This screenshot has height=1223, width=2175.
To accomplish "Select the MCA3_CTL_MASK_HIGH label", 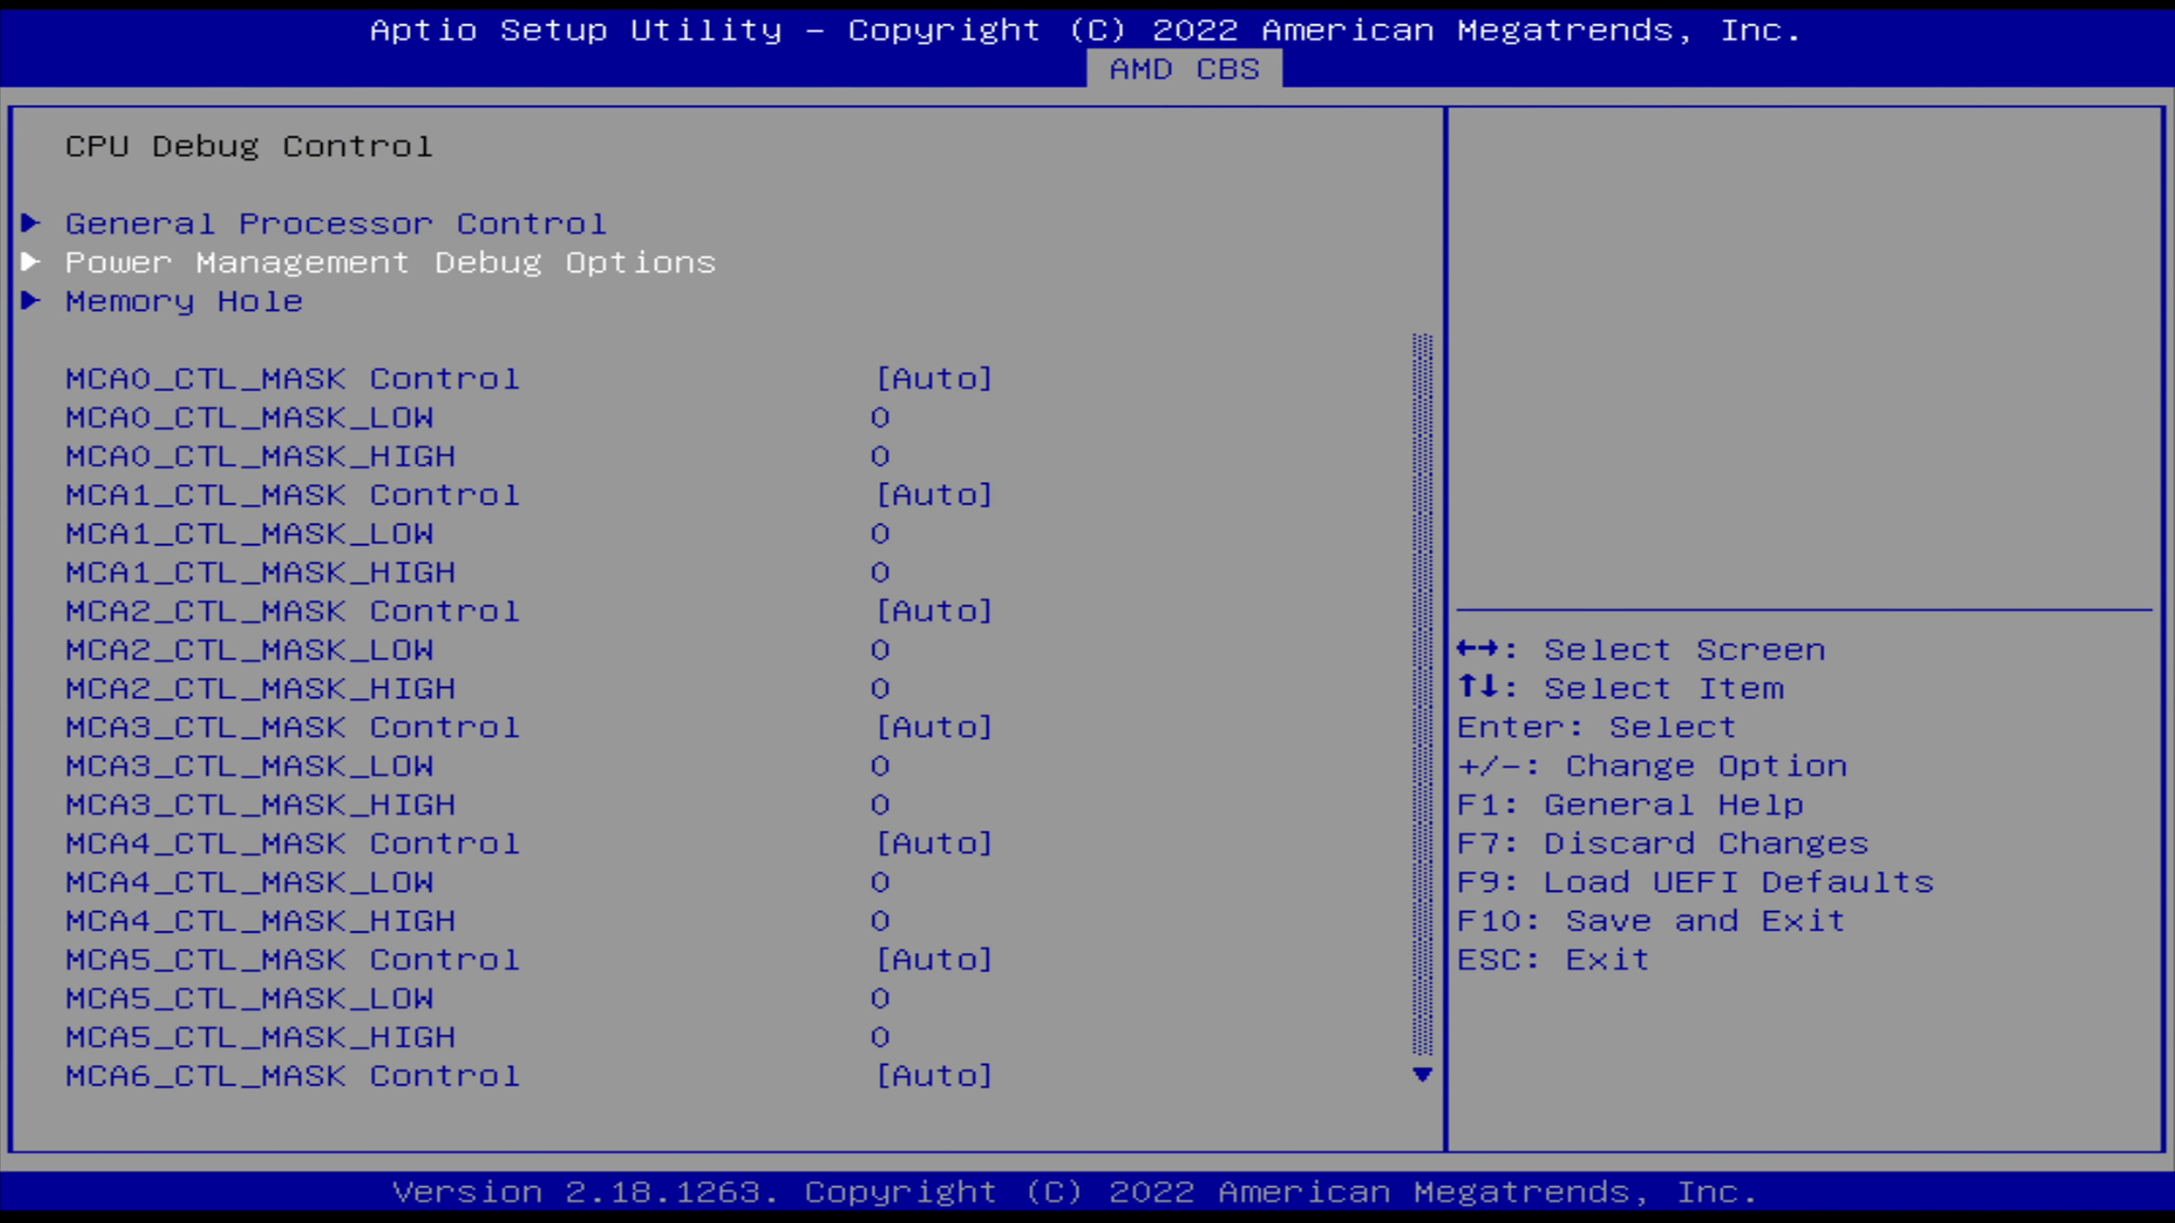I will (261, 805).
